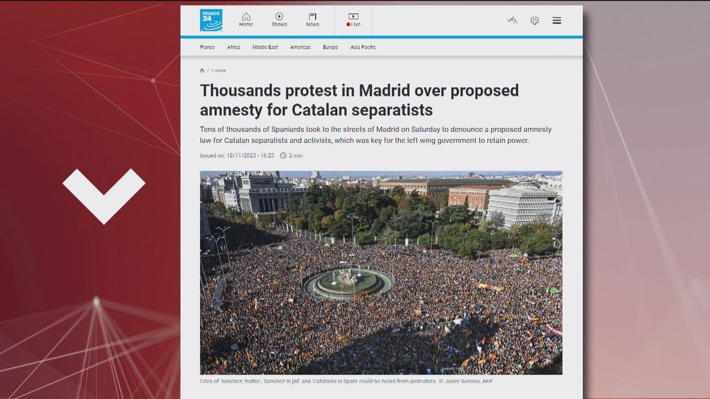Open site settings with the gear icon
This screenshot has height=399, width=710.
pos(534,20)
